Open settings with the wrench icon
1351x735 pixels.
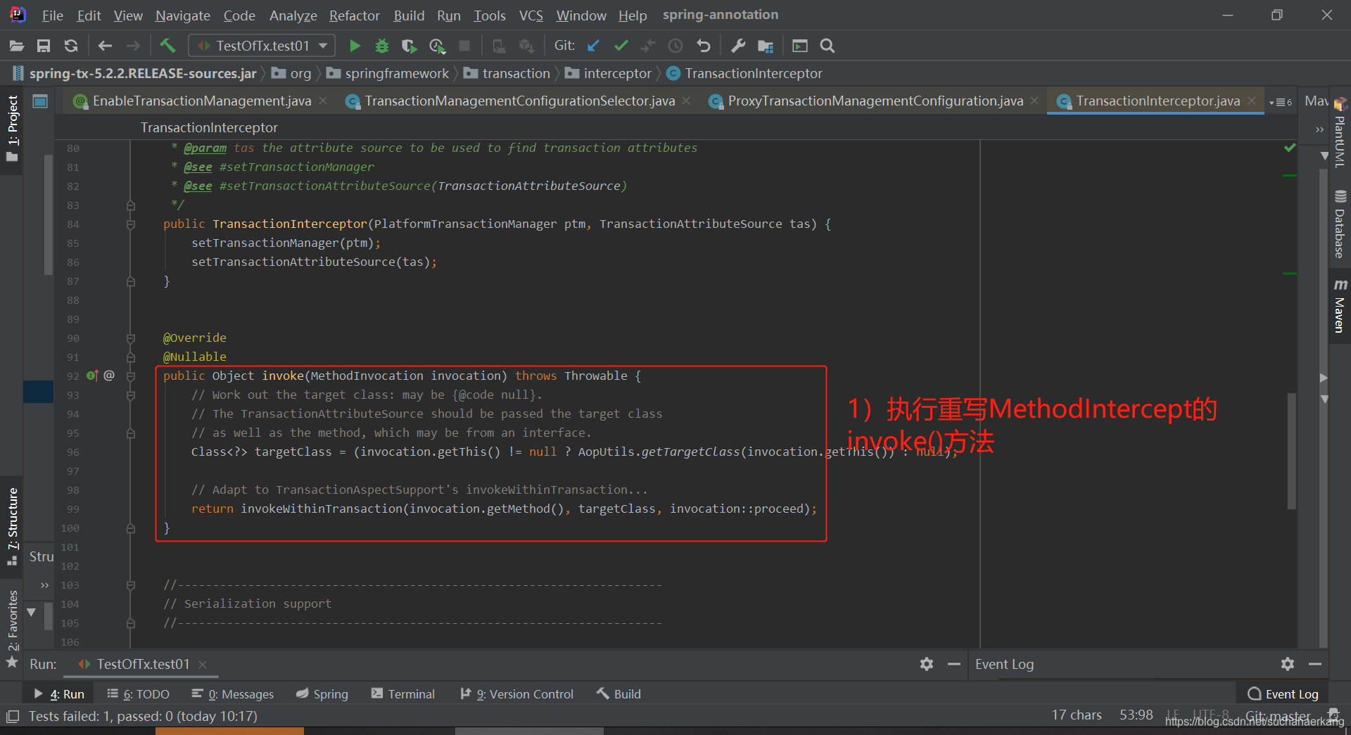(x=738, y=46)
